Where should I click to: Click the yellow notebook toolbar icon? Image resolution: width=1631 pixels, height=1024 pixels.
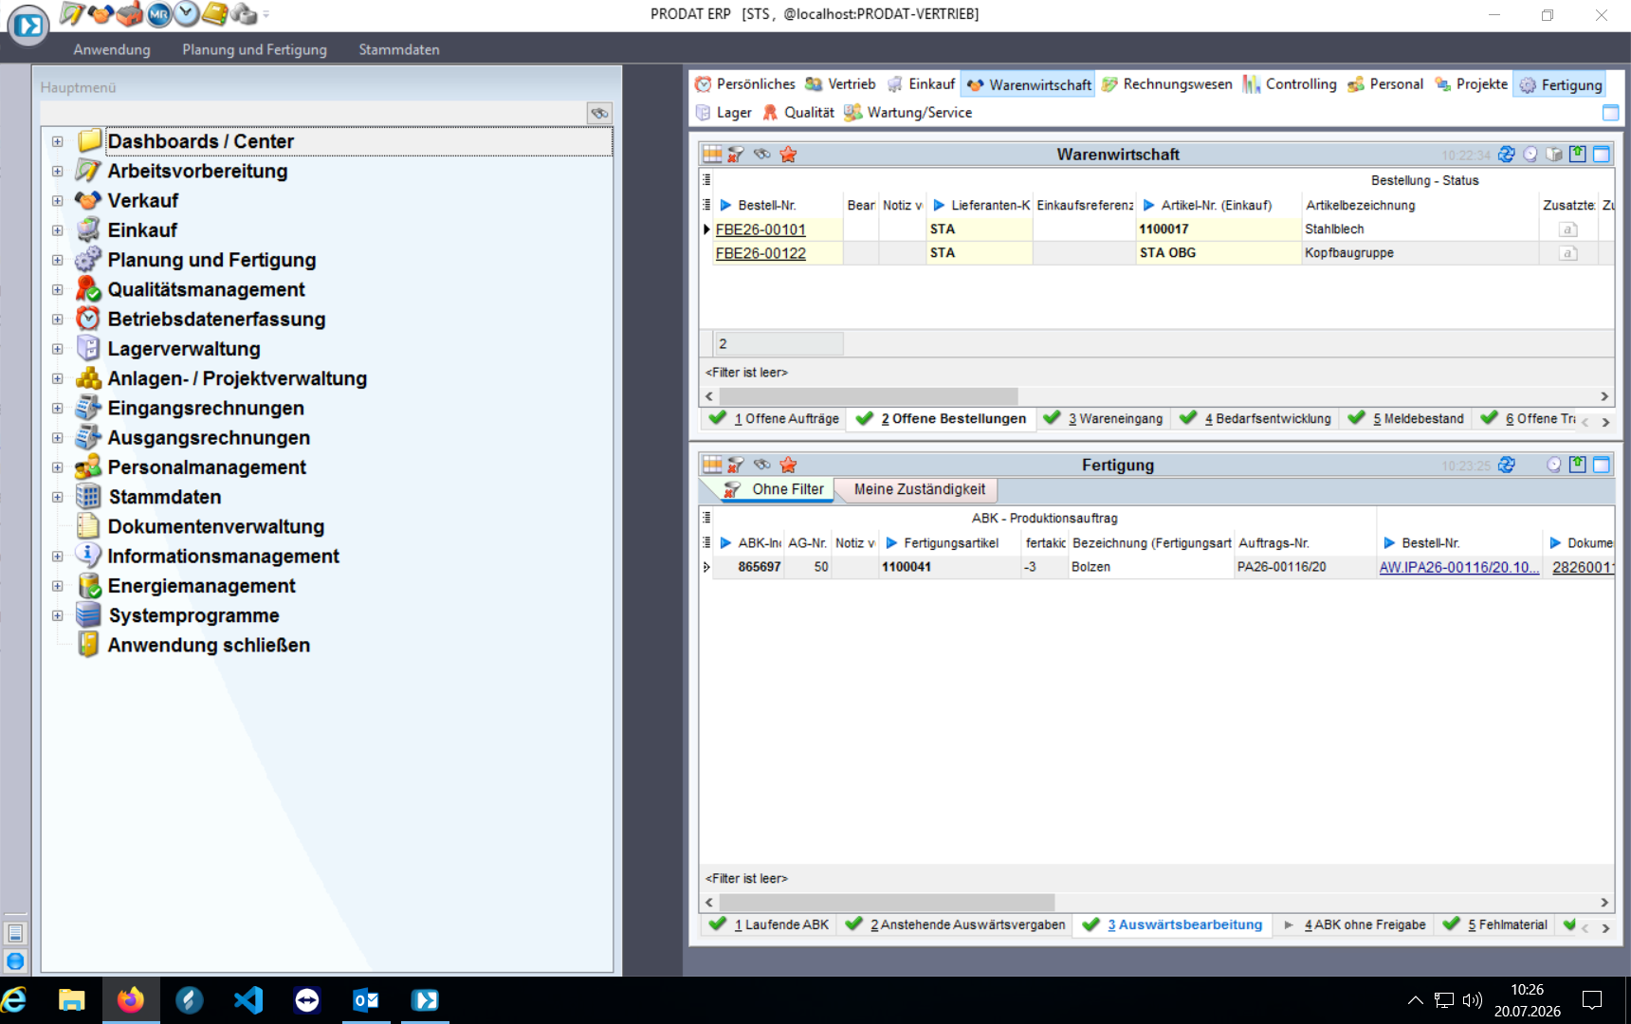click(215, 13)
